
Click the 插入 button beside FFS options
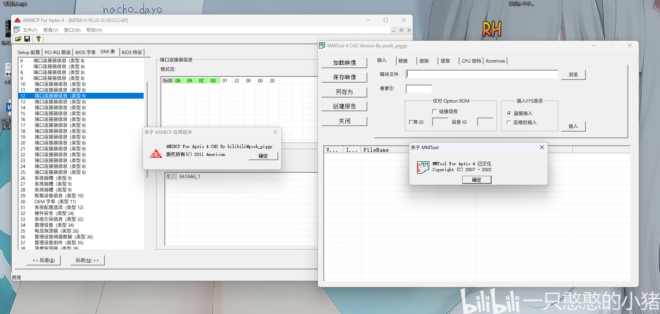click(x=573, y=126)
